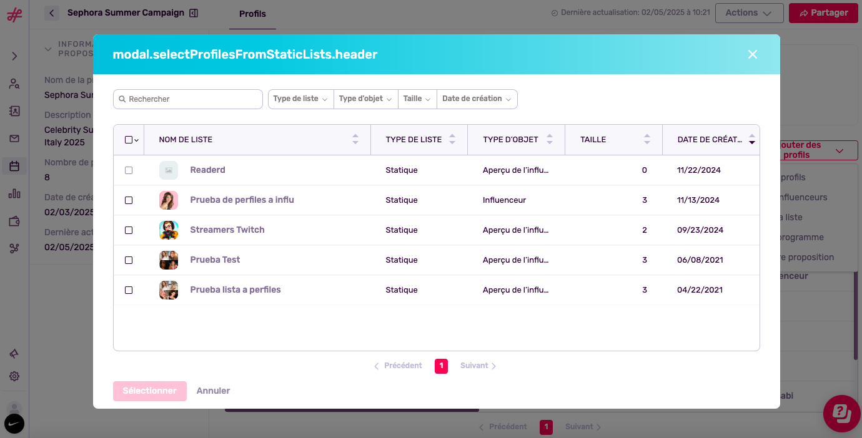Viewport: 862px width, 438px height.
Task: Open the wallet icon in sidebar
Action: point(14,221)
